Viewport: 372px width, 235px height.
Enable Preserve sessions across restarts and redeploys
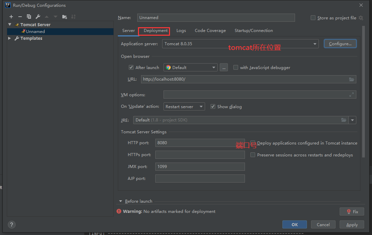[x=253, y=155]
